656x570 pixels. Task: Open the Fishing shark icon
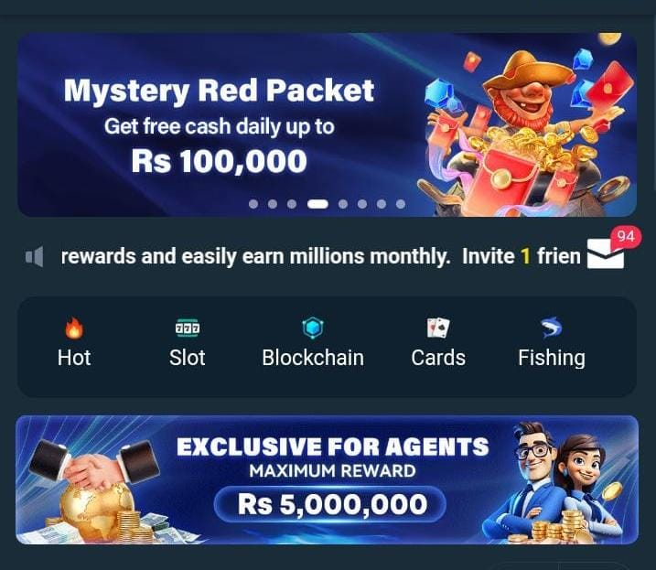[x=552, y=328]
